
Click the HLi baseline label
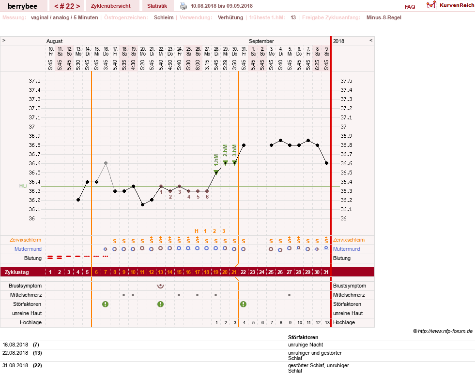[23, 186]
